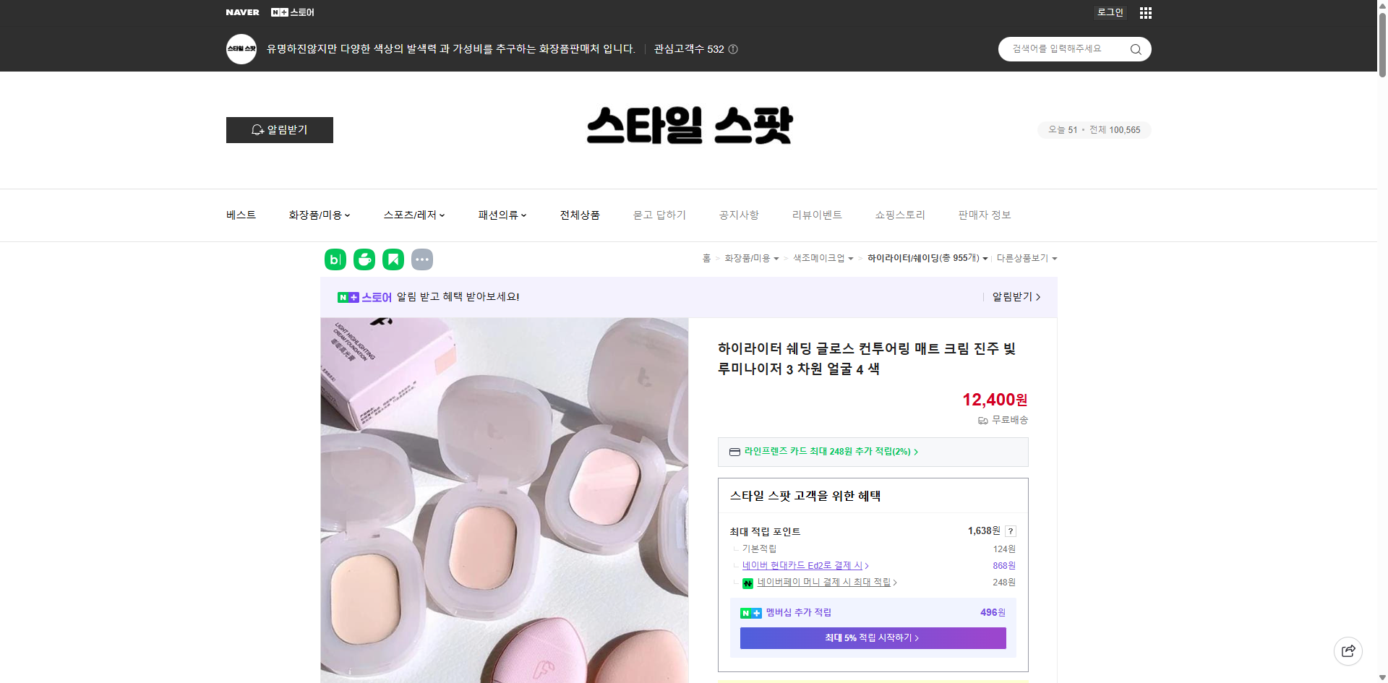This screenshot has height=683, width=1388.
Task: Open more sharing options via ellipsis icon
Action: [421, 259]
